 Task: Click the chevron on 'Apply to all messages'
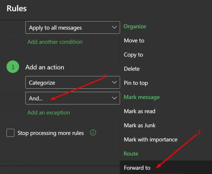click(x=114, y=27)
